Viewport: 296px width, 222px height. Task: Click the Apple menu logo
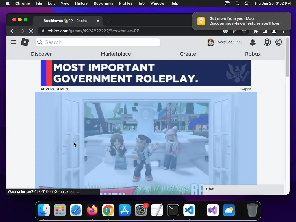click(x=8, y=3)
